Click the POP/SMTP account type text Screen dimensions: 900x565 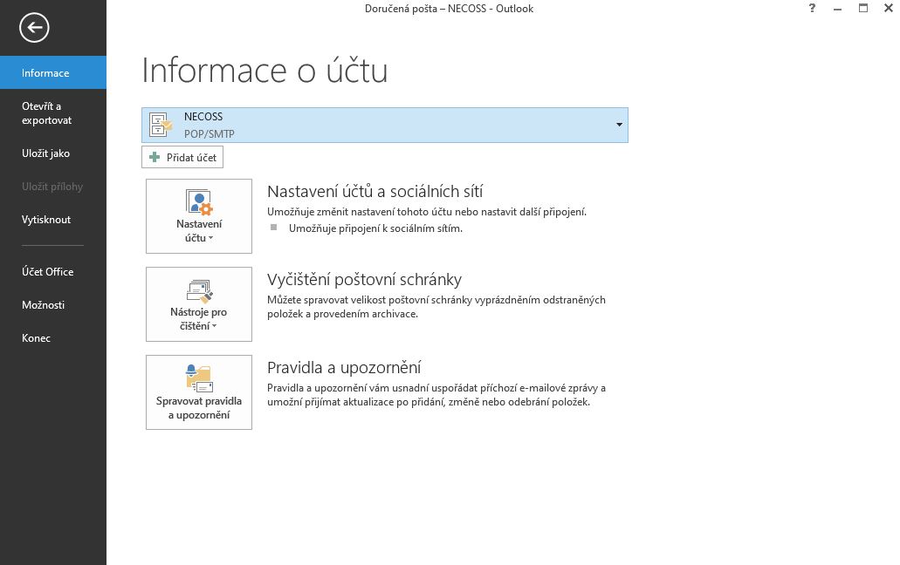[x=209, y=133]
